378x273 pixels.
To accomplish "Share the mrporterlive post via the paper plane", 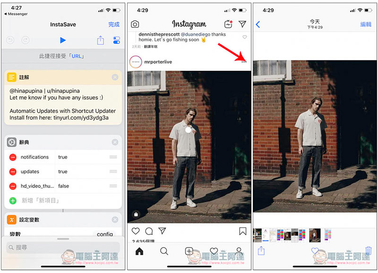I will [x=162, y=231].
